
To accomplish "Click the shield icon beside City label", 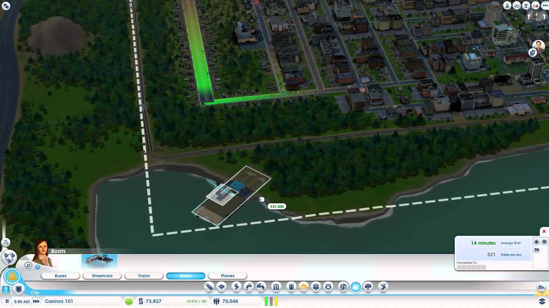I will click(18, 289).
